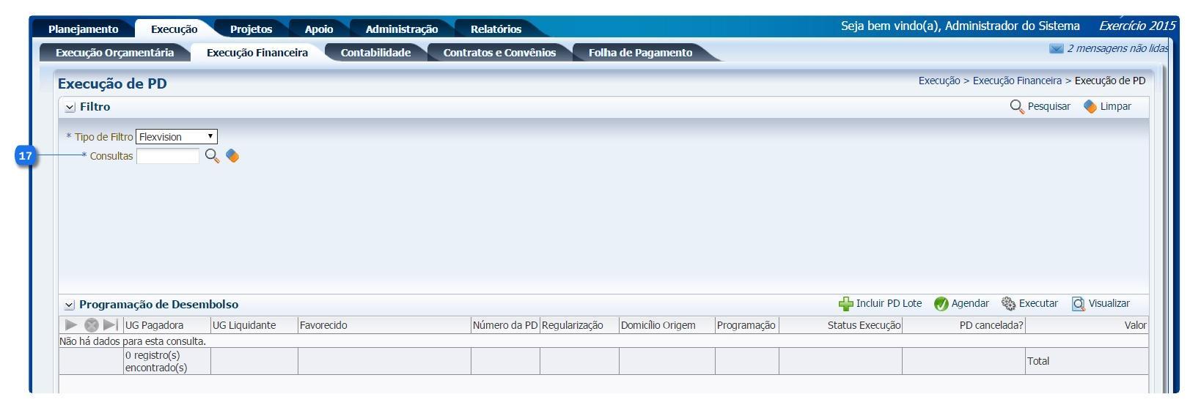Collapse the Programação de Desembolso section
Viewport: 1190px width, 405px height.
point(70,305)
